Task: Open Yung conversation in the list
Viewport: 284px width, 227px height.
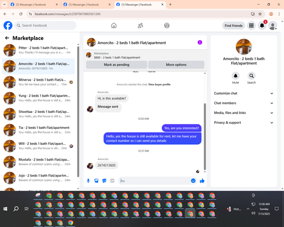Action: click(x=38, y=98)
